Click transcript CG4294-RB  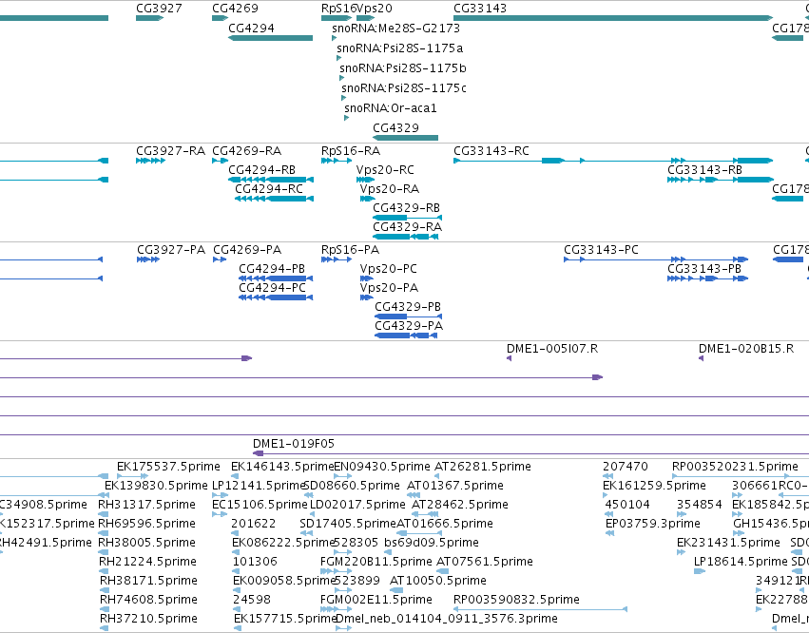[x=262, y=170]
